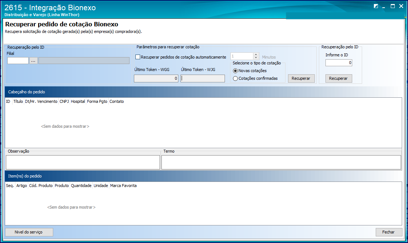
Task: Open Nível do serviço button
Action: [29, 232]
